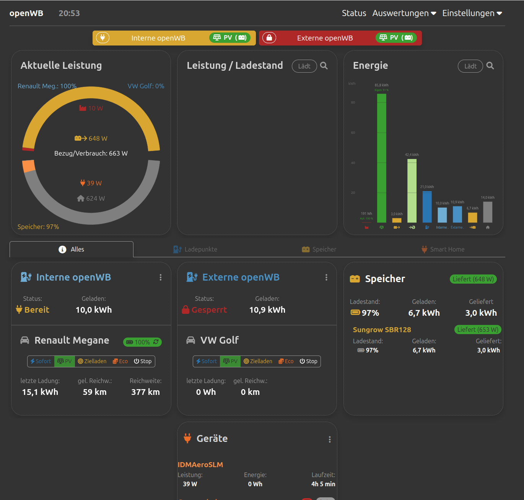Click the Status link in navbar

pyautogui.click(x=354, y=13)
